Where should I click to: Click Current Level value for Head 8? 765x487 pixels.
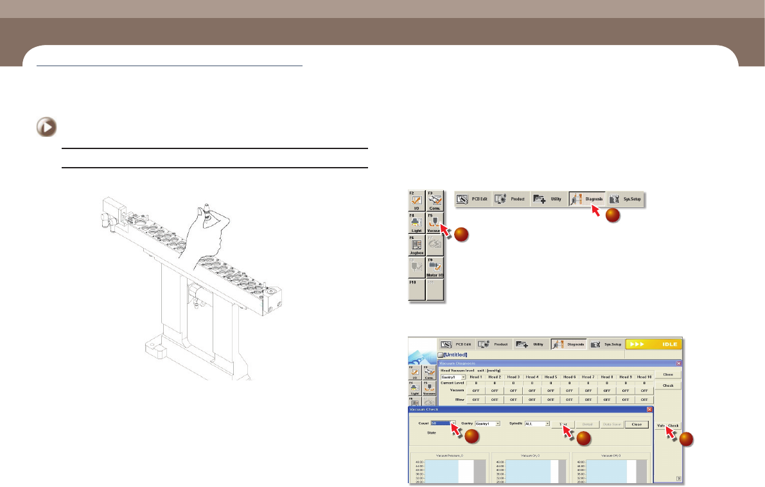607,383
